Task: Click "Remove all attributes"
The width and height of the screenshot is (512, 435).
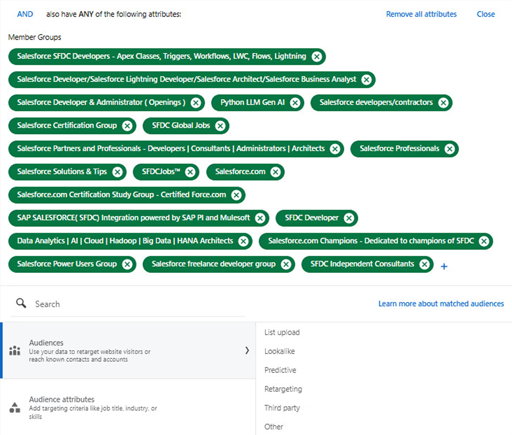Action: pyautogui.click(x=421, y=14)
